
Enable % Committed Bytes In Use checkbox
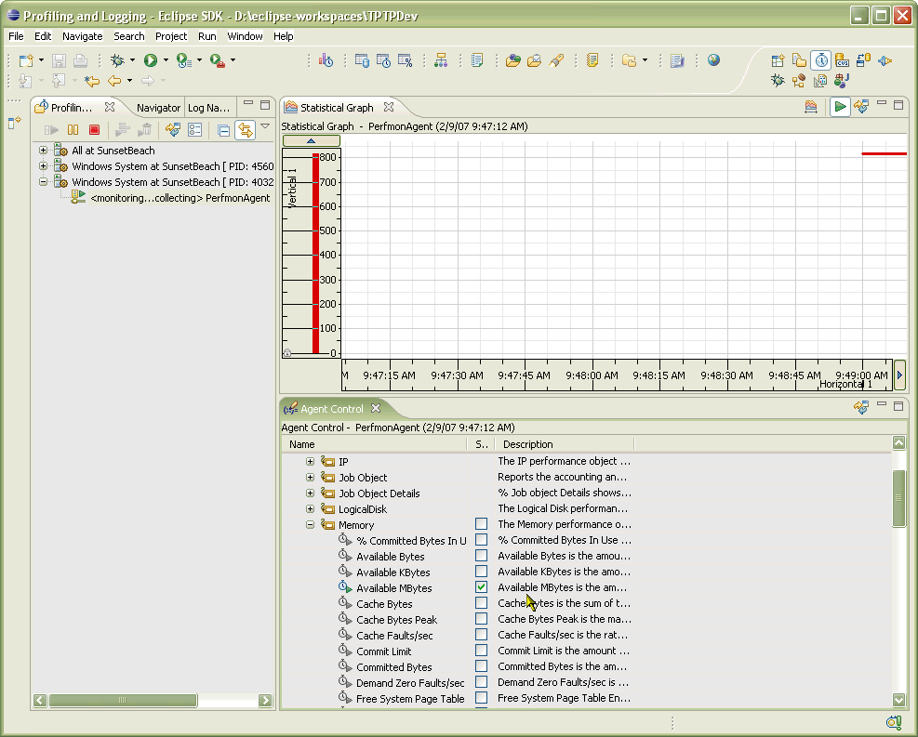[x=481, y=539]
